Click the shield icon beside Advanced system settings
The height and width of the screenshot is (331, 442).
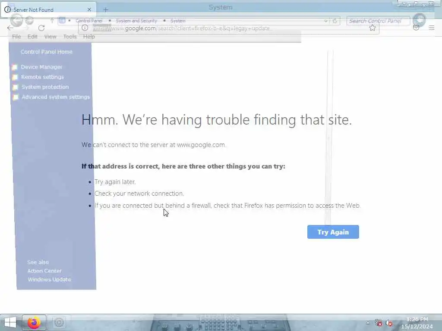click(16, 97)
